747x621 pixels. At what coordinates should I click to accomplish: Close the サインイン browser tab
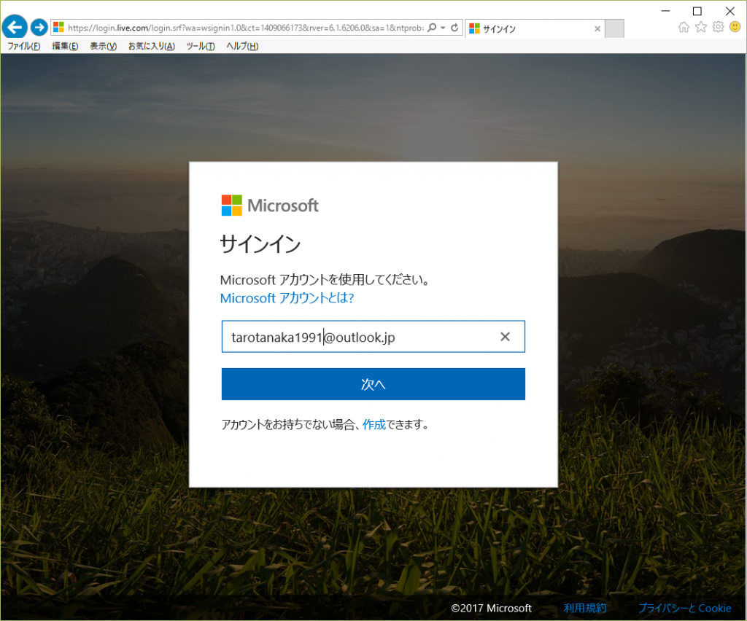tap(597, 28)
